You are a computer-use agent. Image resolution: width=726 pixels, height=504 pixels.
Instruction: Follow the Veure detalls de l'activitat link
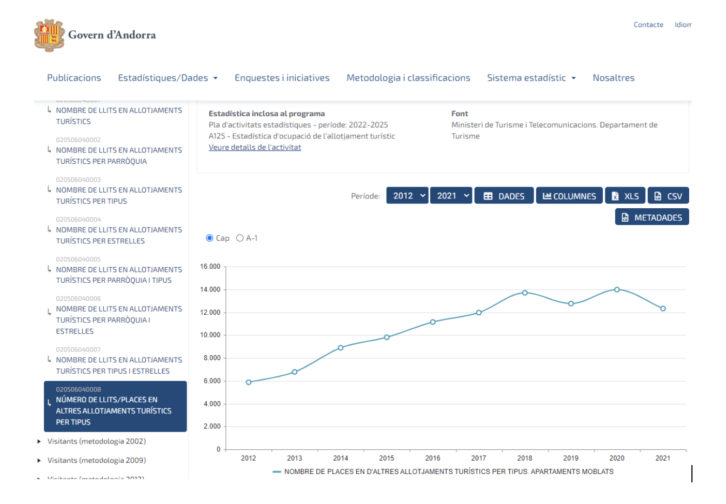(x=255, y=147)
